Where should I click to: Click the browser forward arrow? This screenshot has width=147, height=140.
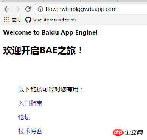pos(17,9)
